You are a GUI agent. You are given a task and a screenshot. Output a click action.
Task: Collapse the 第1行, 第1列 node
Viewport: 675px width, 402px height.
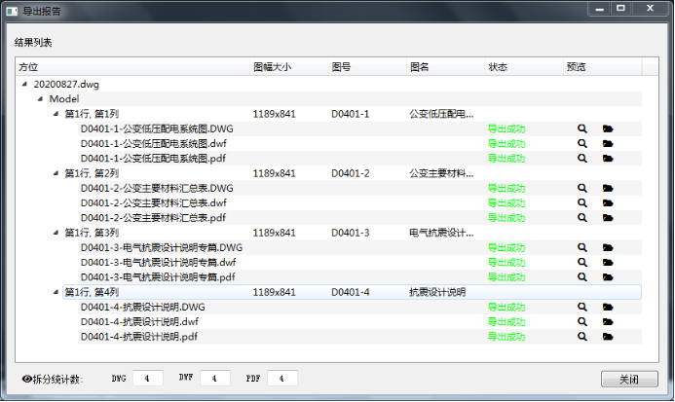point(56,114)
